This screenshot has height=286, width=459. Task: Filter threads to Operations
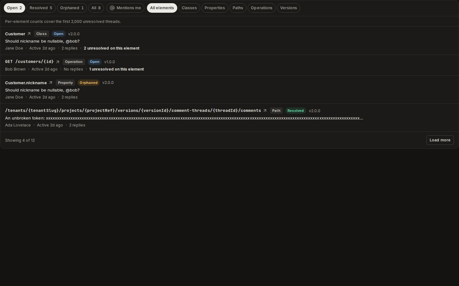261,8
